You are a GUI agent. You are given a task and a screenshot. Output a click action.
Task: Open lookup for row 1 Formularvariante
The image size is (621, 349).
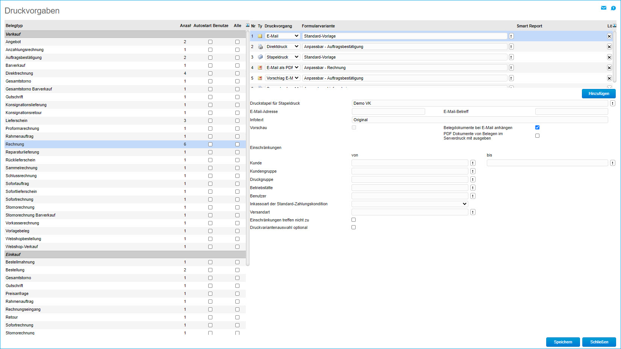coord(511,36)
